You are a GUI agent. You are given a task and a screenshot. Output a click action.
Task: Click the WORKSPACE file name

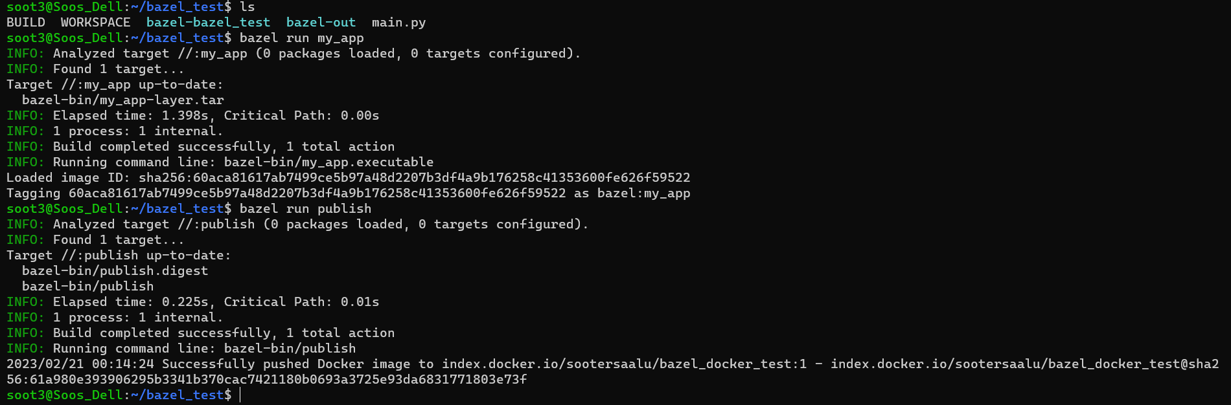tap(95, 23)
